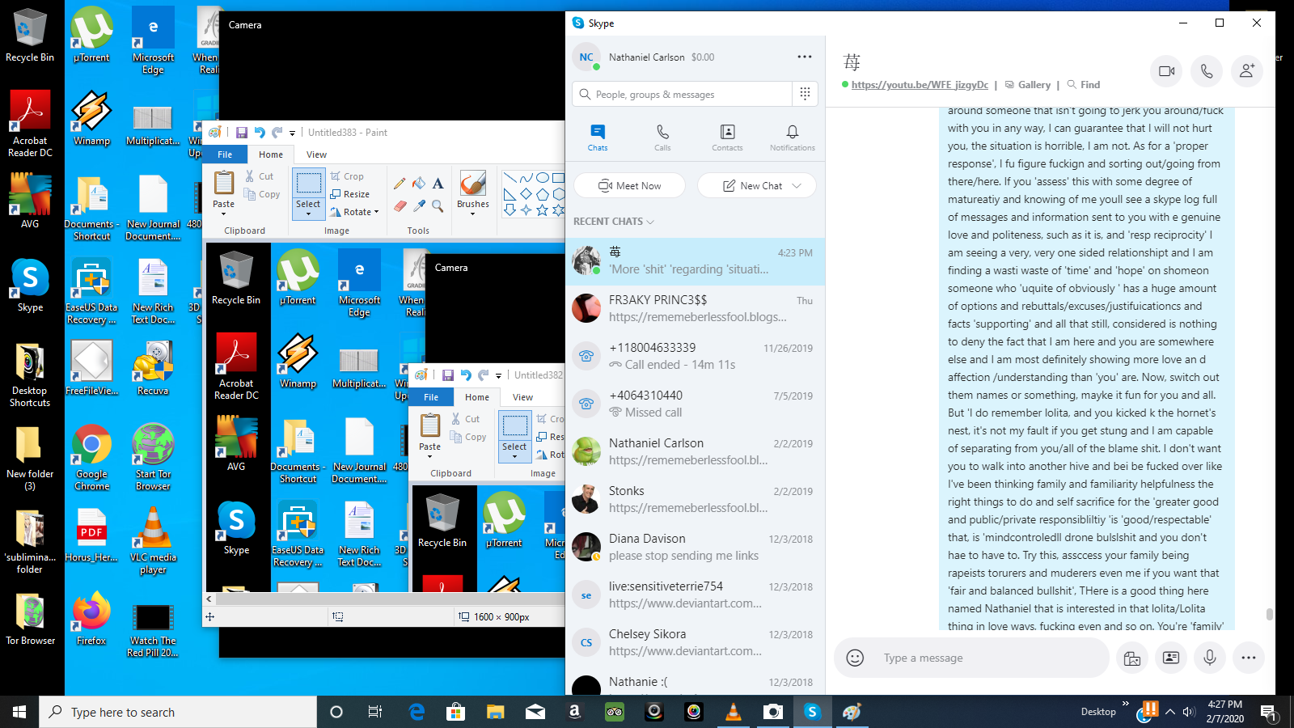This screenshot has width=1294, height=728.
Task: Open the Stonks chat in Skype
Action: point(696,499)
